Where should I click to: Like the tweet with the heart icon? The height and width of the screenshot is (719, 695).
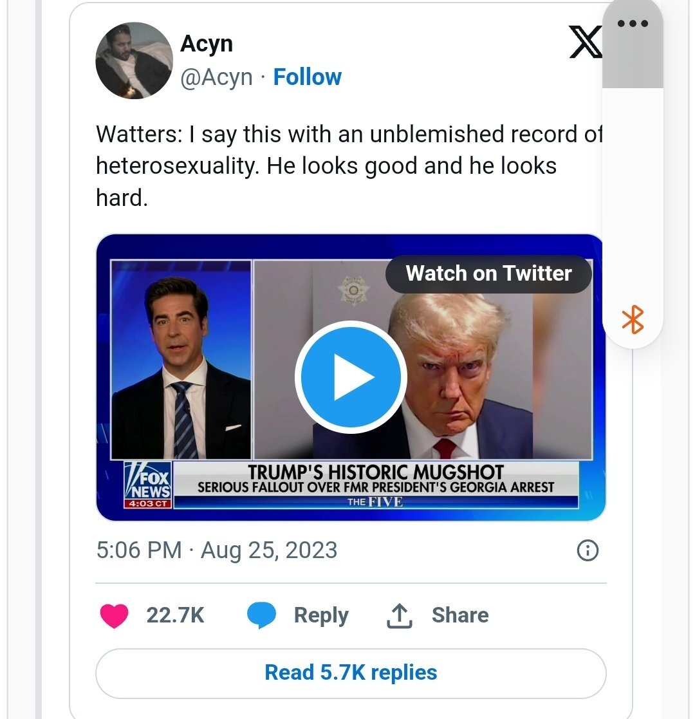click(114, 615)
